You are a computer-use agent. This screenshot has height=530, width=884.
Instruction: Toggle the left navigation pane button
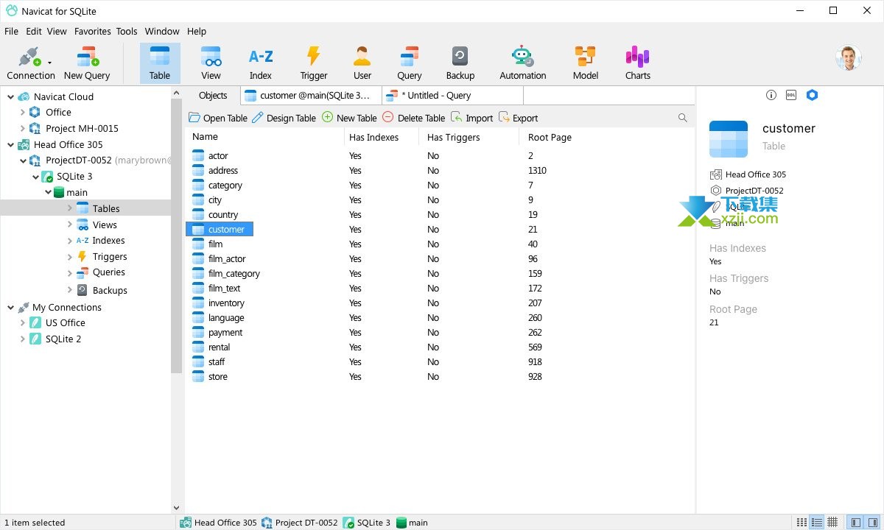[x=855, y=523]
